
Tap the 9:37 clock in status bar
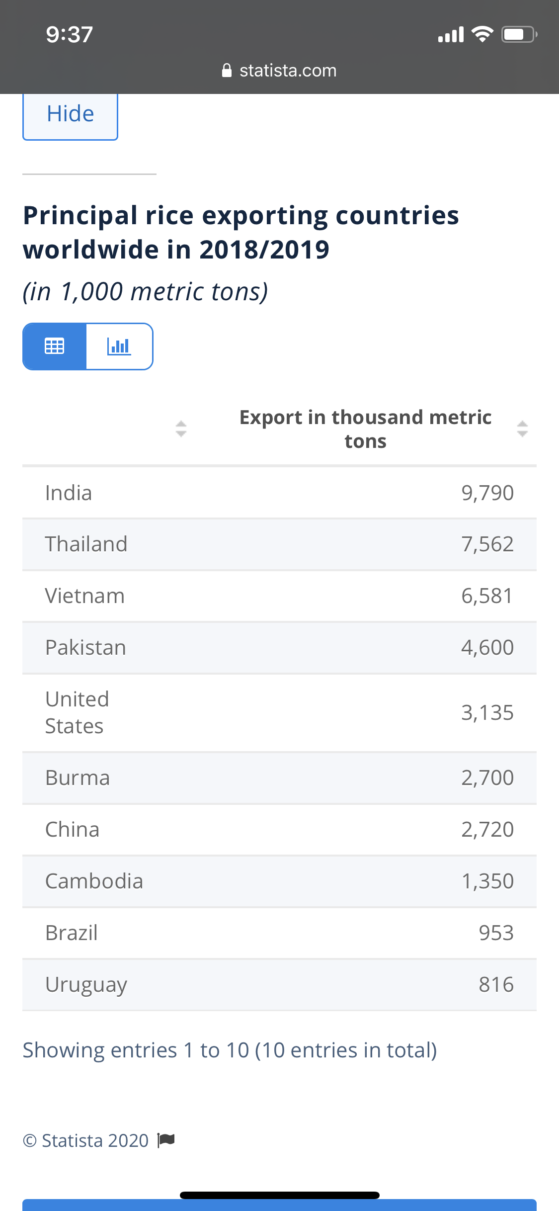[x=70, y=34]
